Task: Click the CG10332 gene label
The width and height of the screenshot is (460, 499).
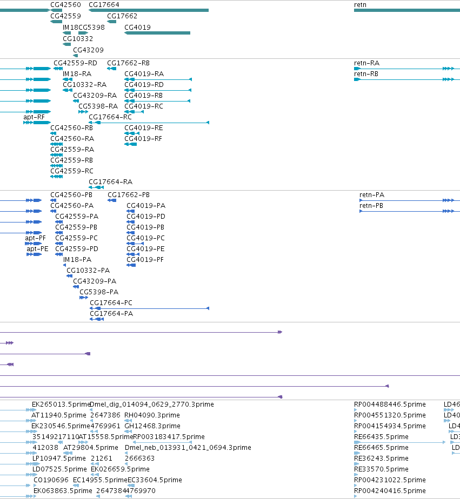Action: pos(78,39)
